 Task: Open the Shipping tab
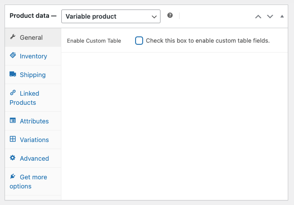pos(33,75)
